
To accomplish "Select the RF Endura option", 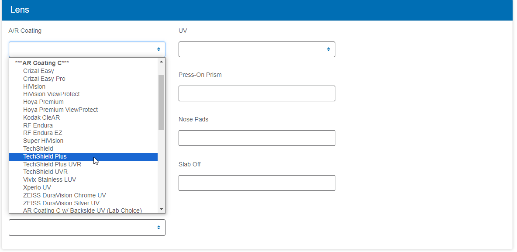I will click(x=83, y=125).
